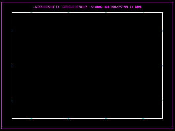
Task: Click the middle cyan tick on right white edge
Action: pyautogui.click(x=162, y=66)
